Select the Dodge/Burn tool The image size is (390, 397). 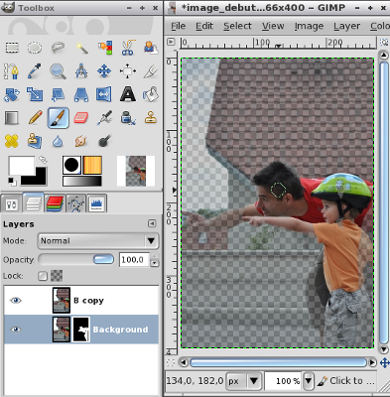click(x=104, y=141)
